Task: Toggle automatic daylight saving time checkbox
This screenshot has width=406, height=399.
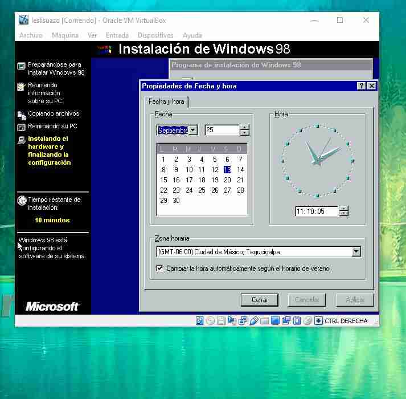Action: [159, 268]
